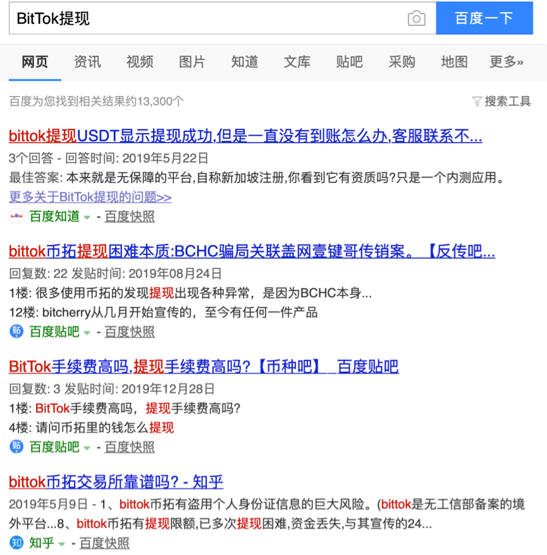Open result bittok币拓交易所靠谱吗 - 知乎
Screen dimensions: 547x555
point(116,482)
